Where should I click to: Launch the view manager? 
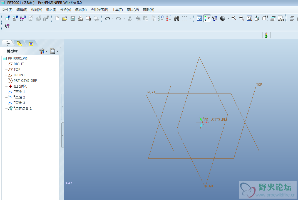tap(281, 18)
